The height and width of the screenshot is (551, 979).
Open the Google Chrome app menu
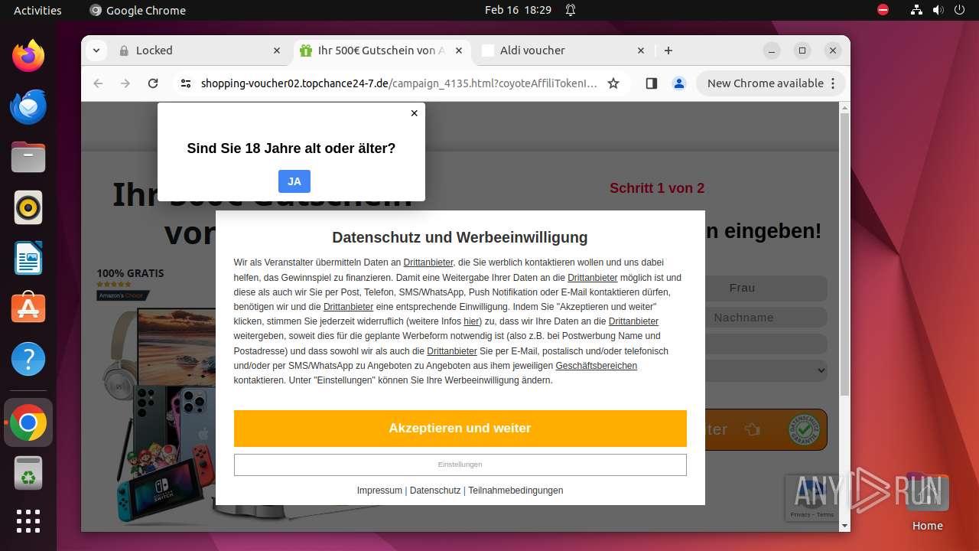click(x=138, y=10)
